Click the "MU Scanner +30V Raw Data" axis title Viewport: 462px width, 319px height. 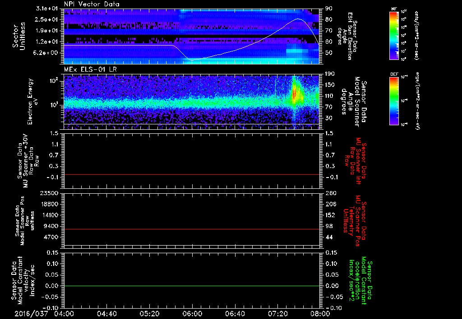(28, 161)
